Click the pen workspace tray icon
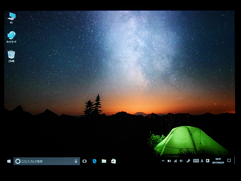The height and width of the screenshot is (181, 241). 188,161
